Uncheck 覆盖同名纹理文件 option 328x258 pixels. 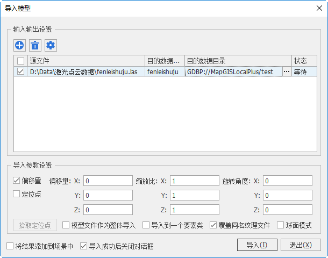coord(213,225)
